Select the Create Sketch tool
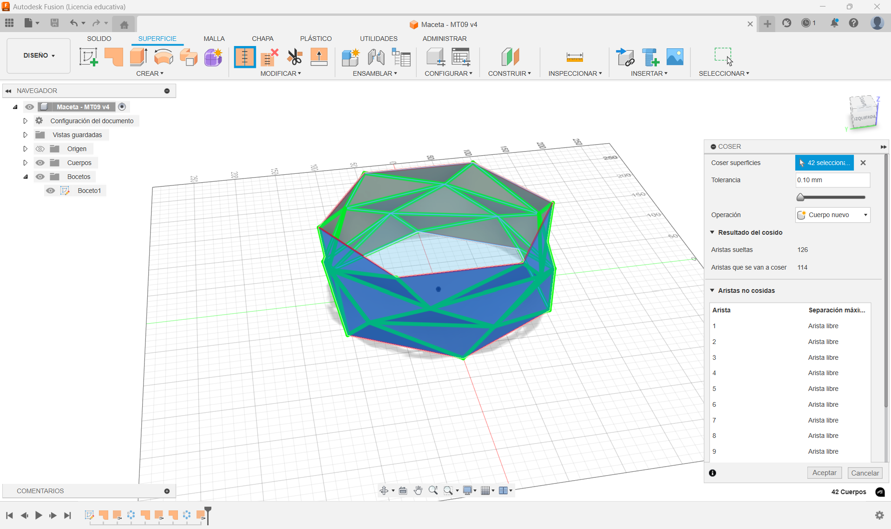The width and height of the screenshot is (891, 529). click(x=88, y=57)
